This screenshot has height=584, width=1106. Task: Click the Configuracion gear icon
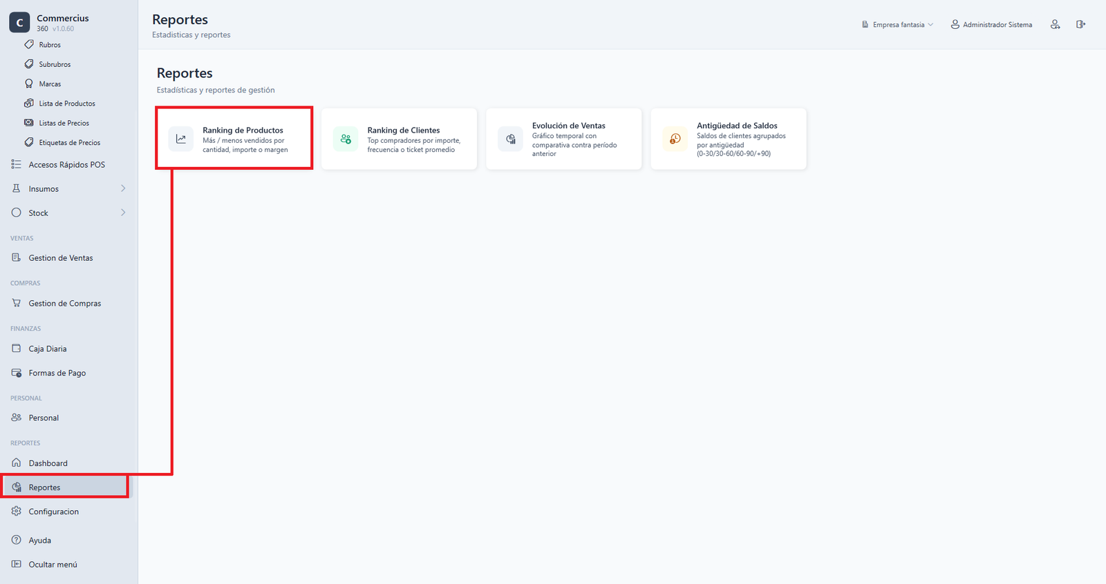pyautogui.click(x=17, y=512)
